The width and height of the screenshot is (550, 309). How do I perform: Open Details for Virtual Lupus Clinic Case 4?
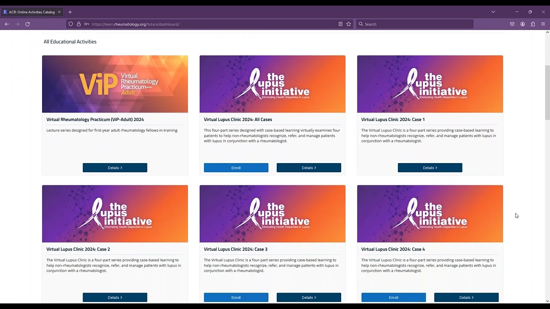(466, 297)
